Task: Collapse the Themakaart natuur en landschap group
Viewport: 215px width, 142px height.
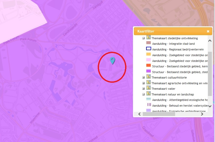Action: [143, 94]
